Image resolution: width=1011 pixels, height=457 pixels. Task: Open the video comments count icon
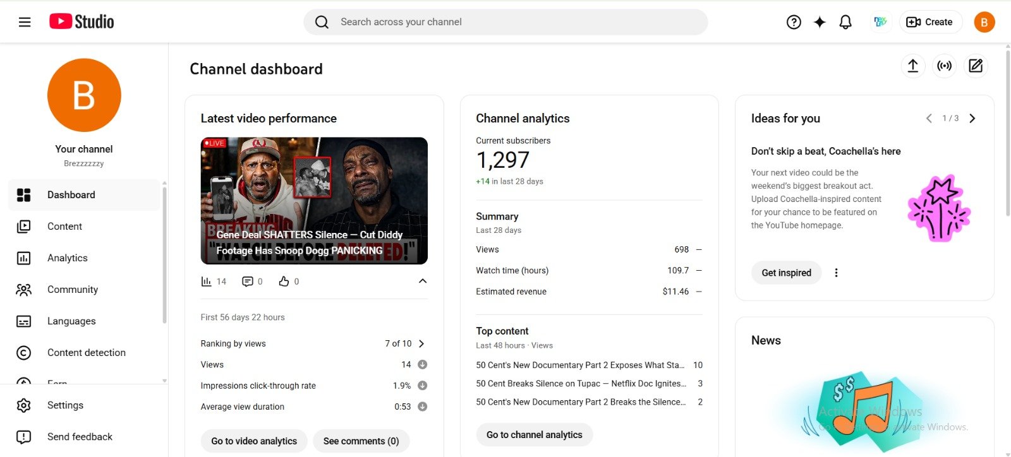coord(248,282)
